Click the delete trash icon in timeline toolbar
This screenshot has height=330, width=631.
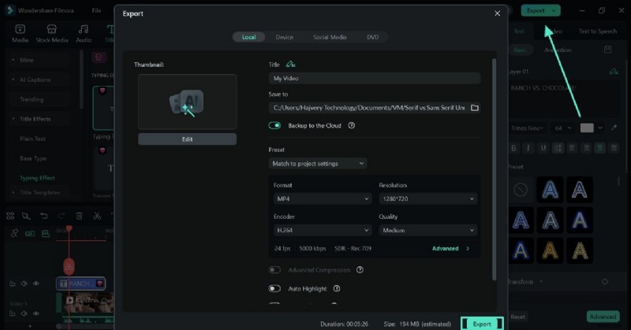pos(79,216)
